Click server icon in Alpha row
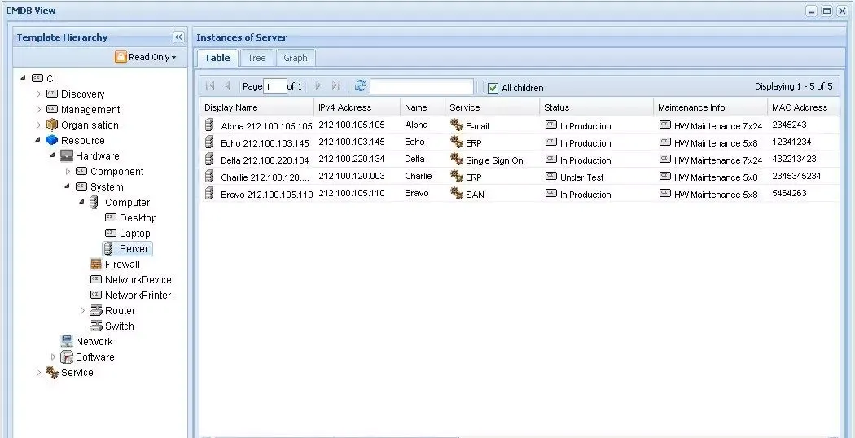Viewport: 855px width, 438px height. pyautogui.click(x=208, y=125)
